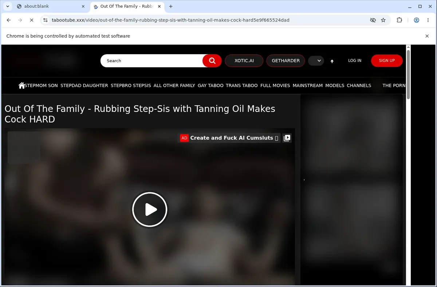Stop loading the current page
437x287 pixels.
tap(31, 20)
